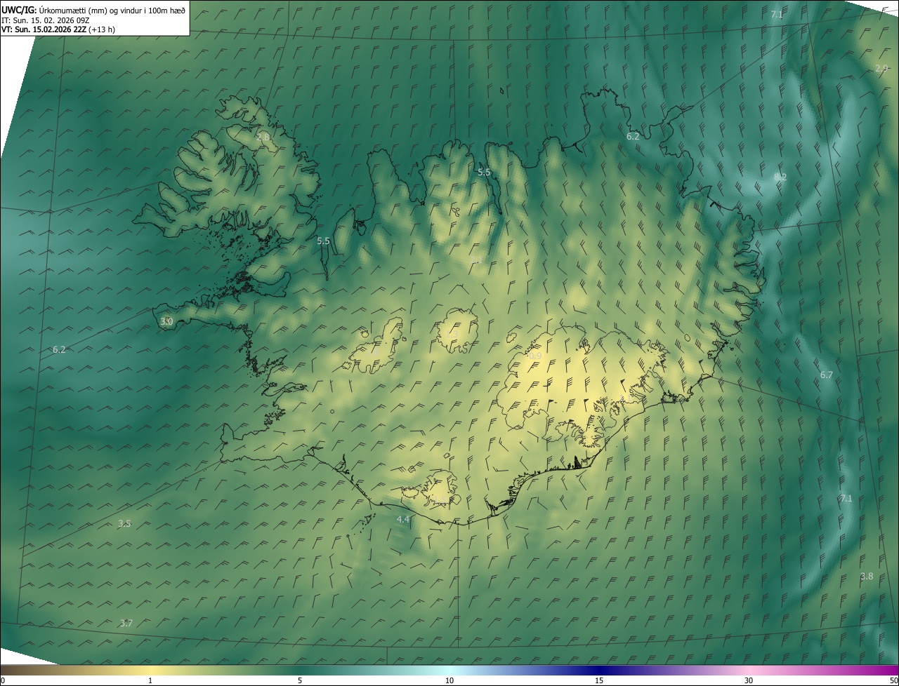Click the '0.9' value over the large glacier
This screenshot has height=686, width=899.
pos(535,356)
